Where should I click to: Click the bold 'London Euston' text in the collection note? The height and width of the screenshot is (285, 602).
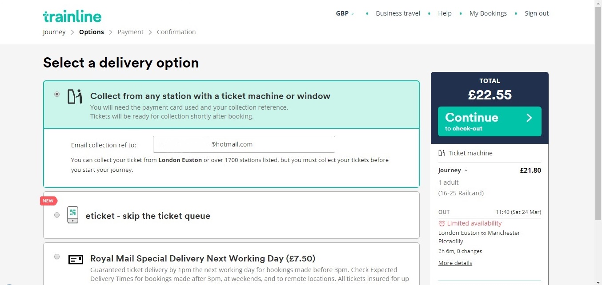click(x=180, y=160)
